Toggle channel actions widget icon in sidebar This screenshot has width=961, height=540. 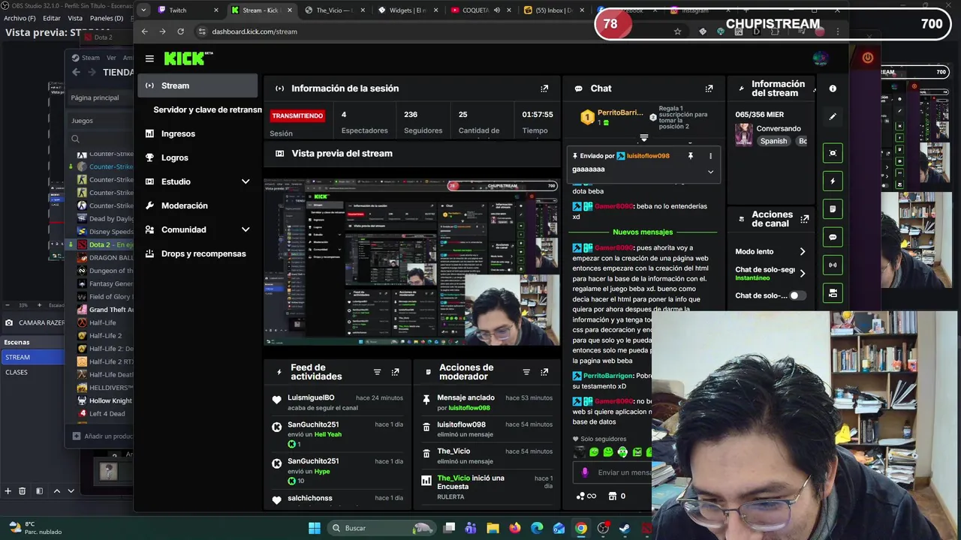(x=833, y=292)
